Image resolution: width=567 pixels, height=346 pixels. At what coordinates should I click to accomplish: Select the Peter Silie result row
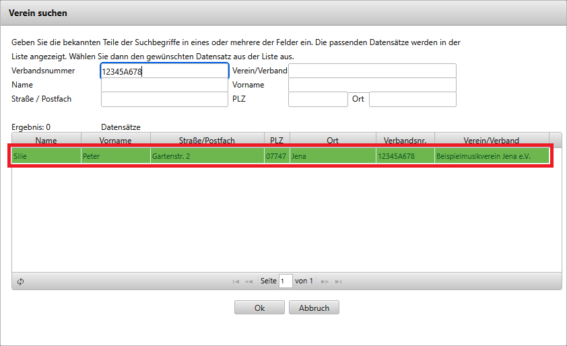tap(280, 156)
